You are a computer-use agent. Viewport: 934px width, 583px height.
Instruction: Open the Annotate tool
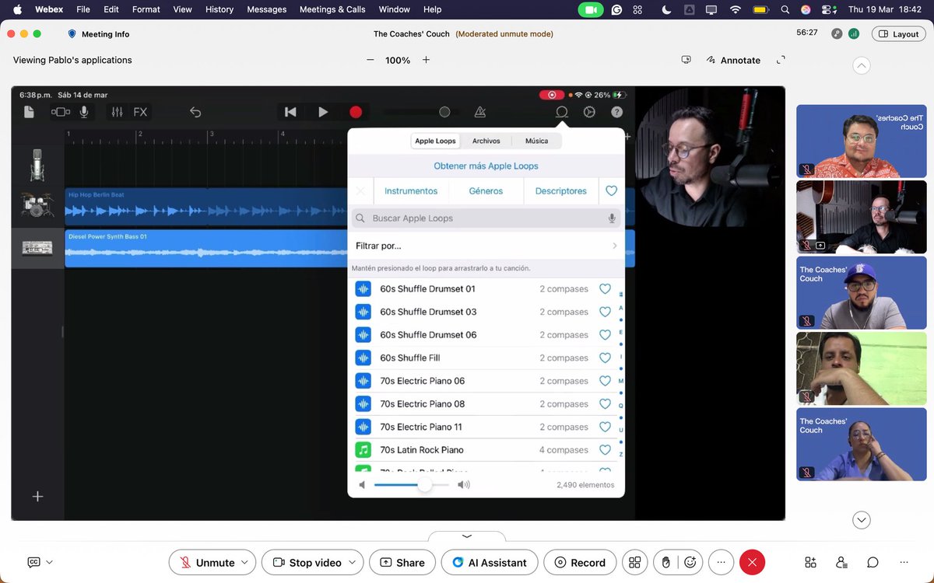point(733,60)
